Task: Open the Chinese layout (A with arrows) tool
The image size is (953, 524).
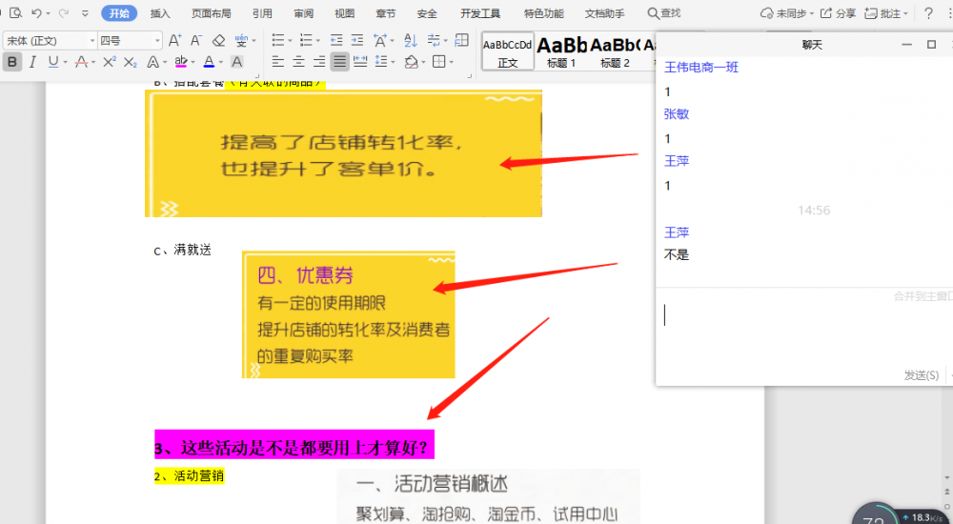Action: click(x=380, y=41)
